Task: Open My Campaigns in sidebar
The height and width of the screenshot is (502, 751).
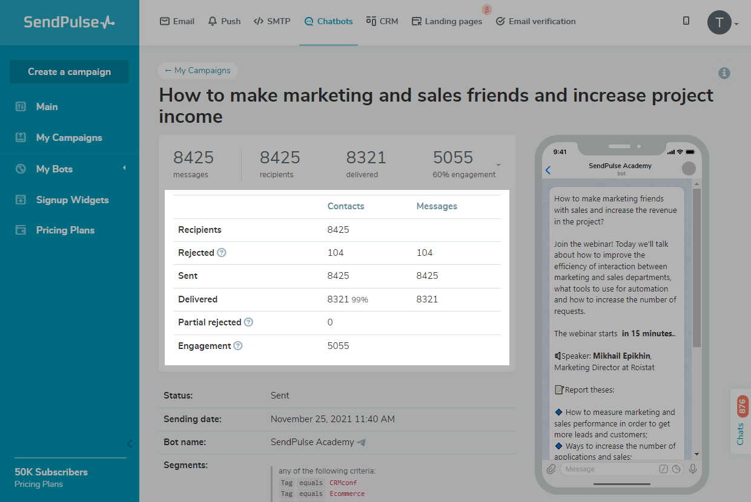Action: click(69, 137)
